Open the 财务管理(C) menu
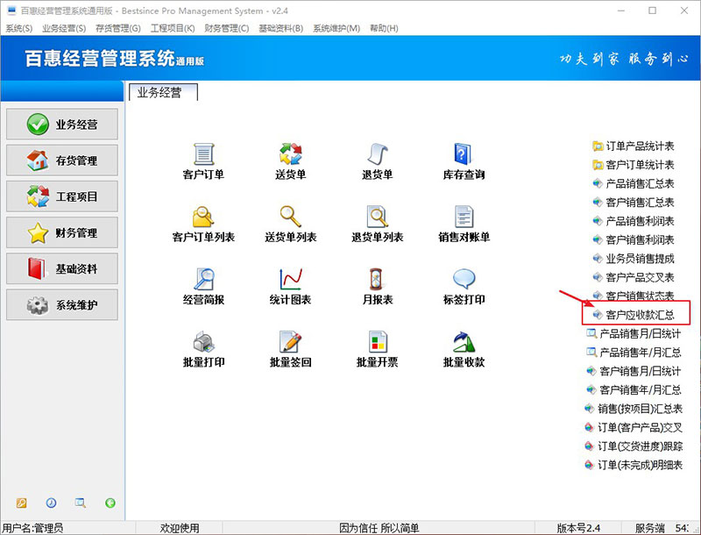Image resolution: width=701 pixels, height=535 pixels. click(x=227, y=28)
